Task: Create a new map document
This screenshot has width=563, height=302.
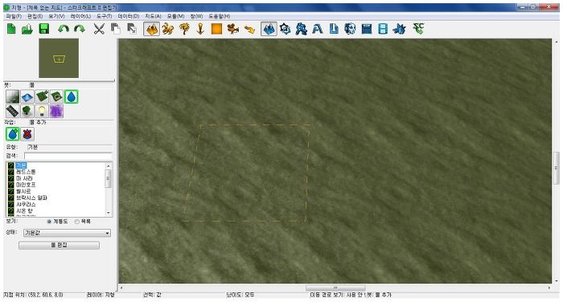Action: [x=11, y=29]
